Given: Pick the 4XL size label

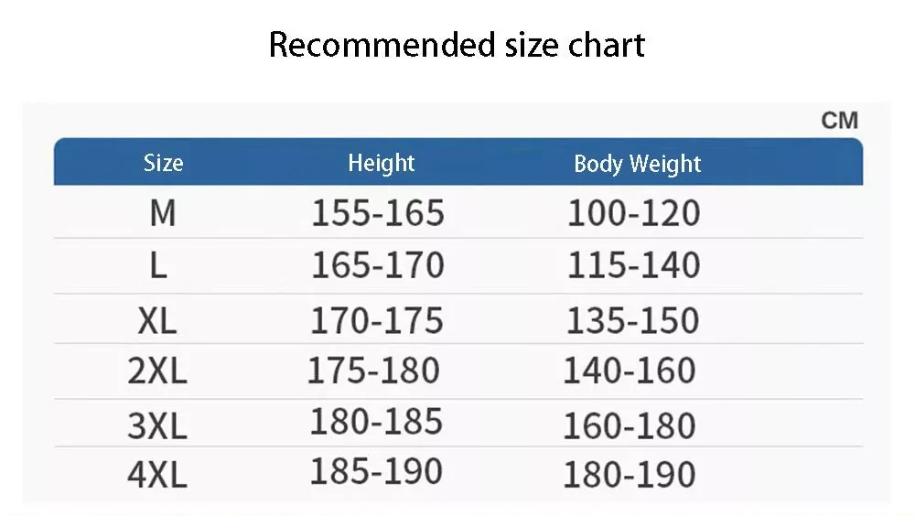Looking at the screenshot, I should tap(156, 475).
